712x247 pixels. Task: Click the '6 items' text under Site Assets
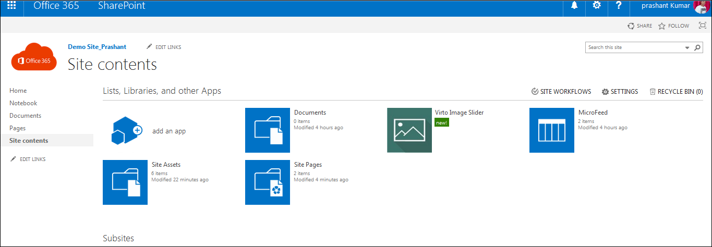tap(159, 174)
